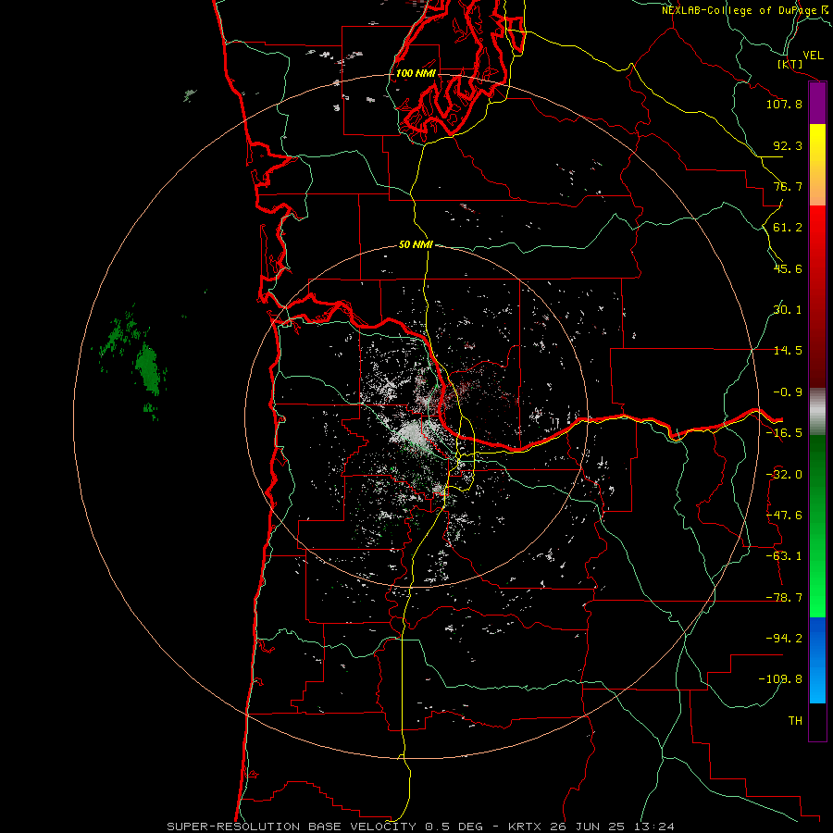Select the -32.0 scale value
Image resolution: width=833 pixels, height=833 pixels.
click(784, 475)
